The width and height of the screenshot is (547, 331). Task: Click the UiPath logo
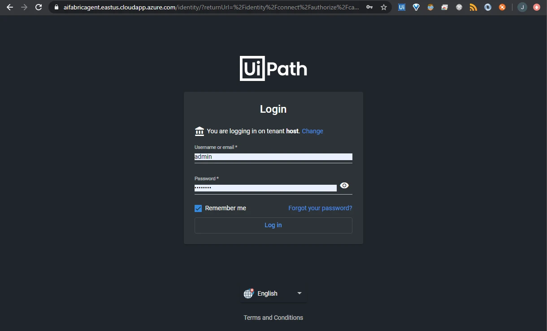(x=273, y=68)
